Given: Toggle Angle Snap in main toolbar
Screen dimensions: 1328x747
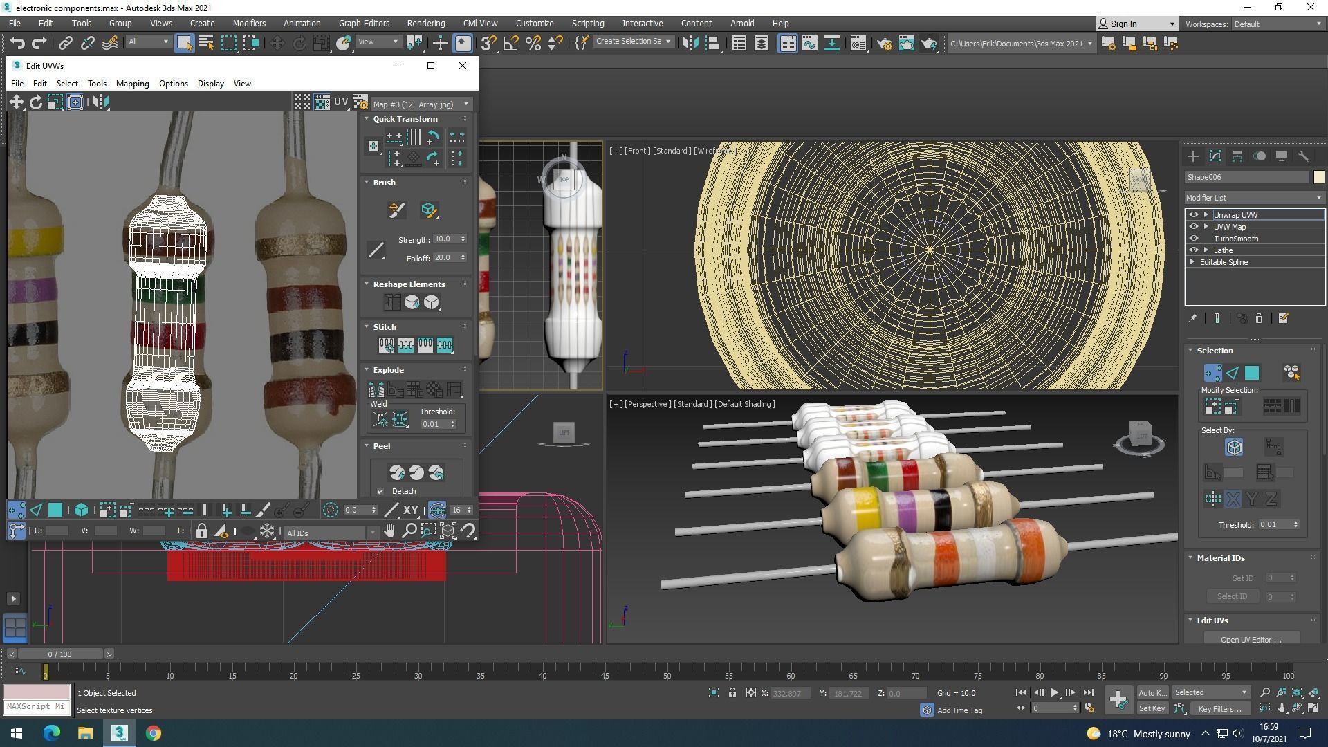Looking at the screenshot, I should (x=510, y=44).
